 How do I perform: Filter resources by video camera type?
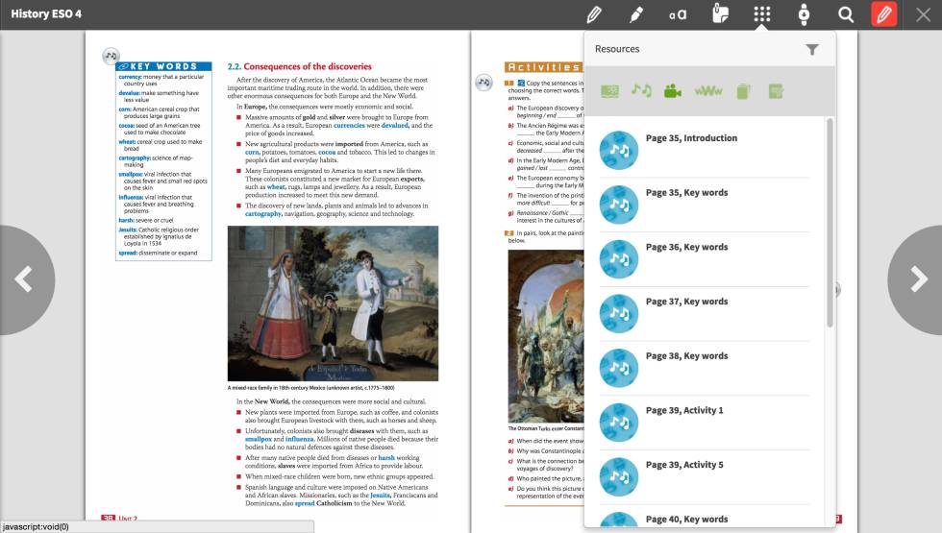click(x=673, y=91)
